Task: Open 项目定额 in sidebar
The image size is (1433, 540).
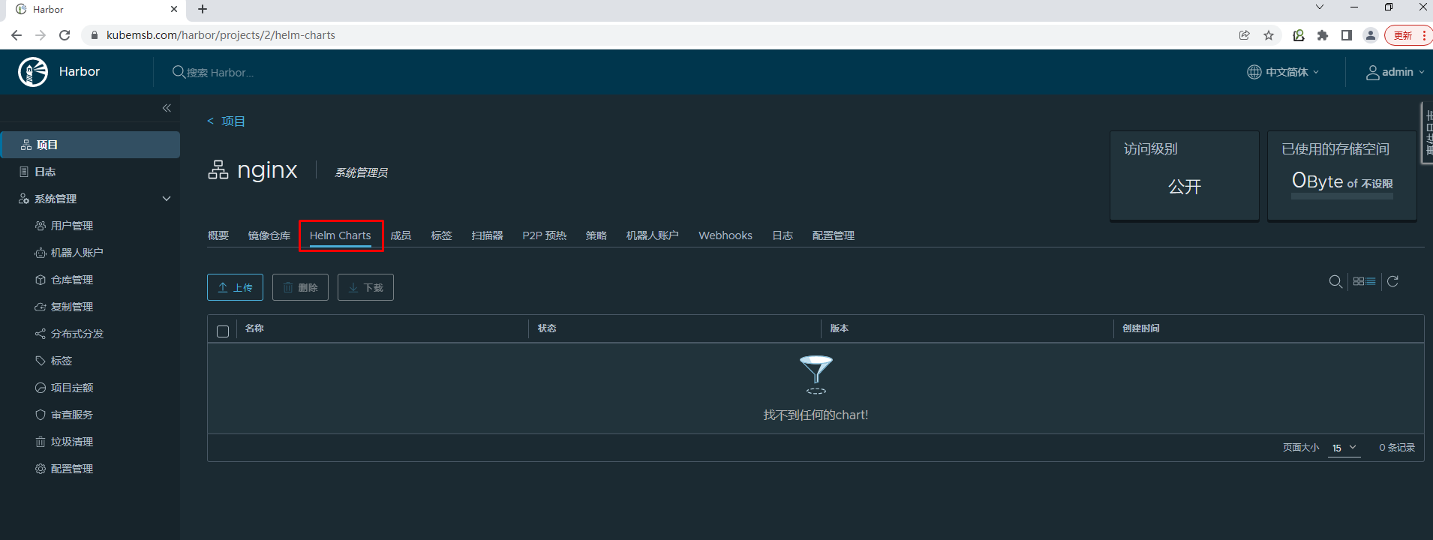Action: tap(72, 388)
